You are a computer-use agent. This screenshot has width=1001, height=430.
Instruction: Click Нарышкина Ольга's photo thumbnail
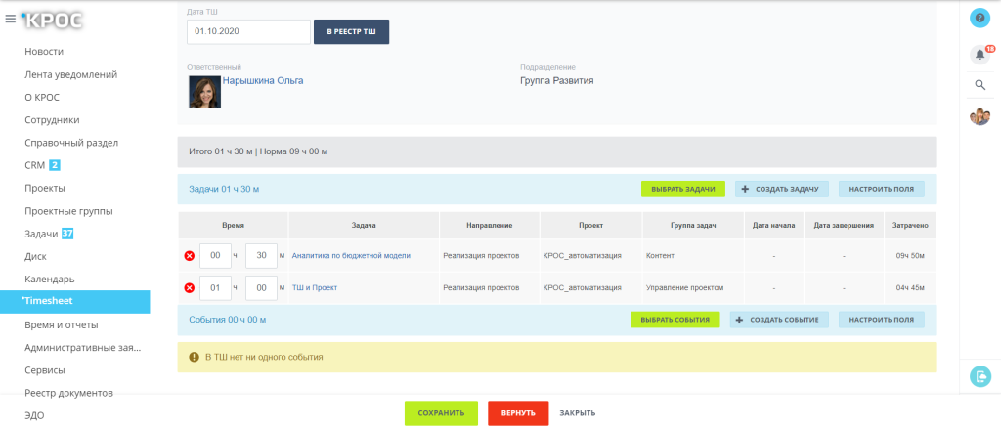[205, 91]
